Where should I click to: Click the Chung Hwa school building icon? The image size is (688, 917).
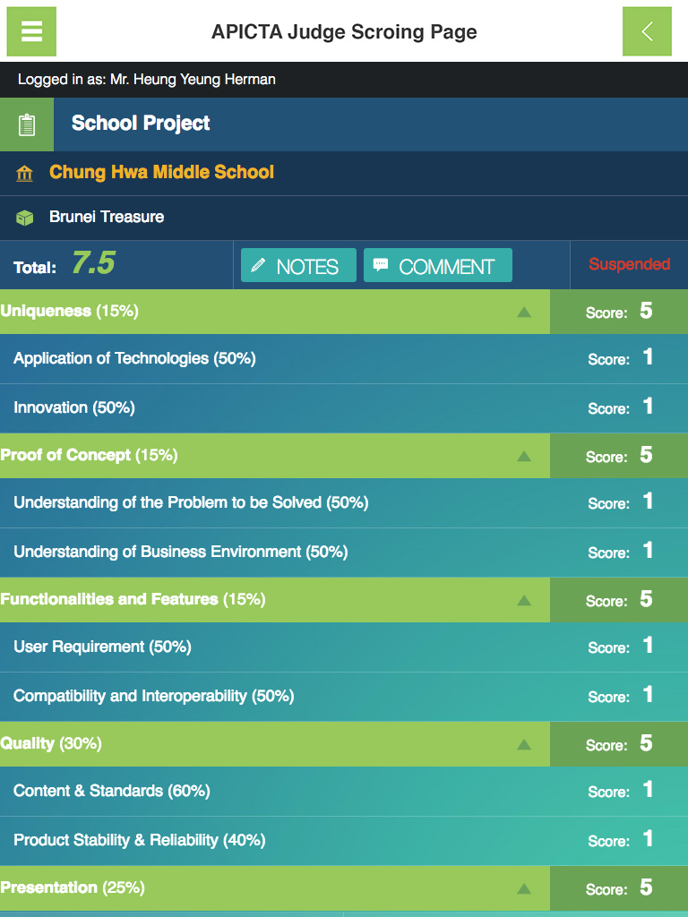[24, 173]
